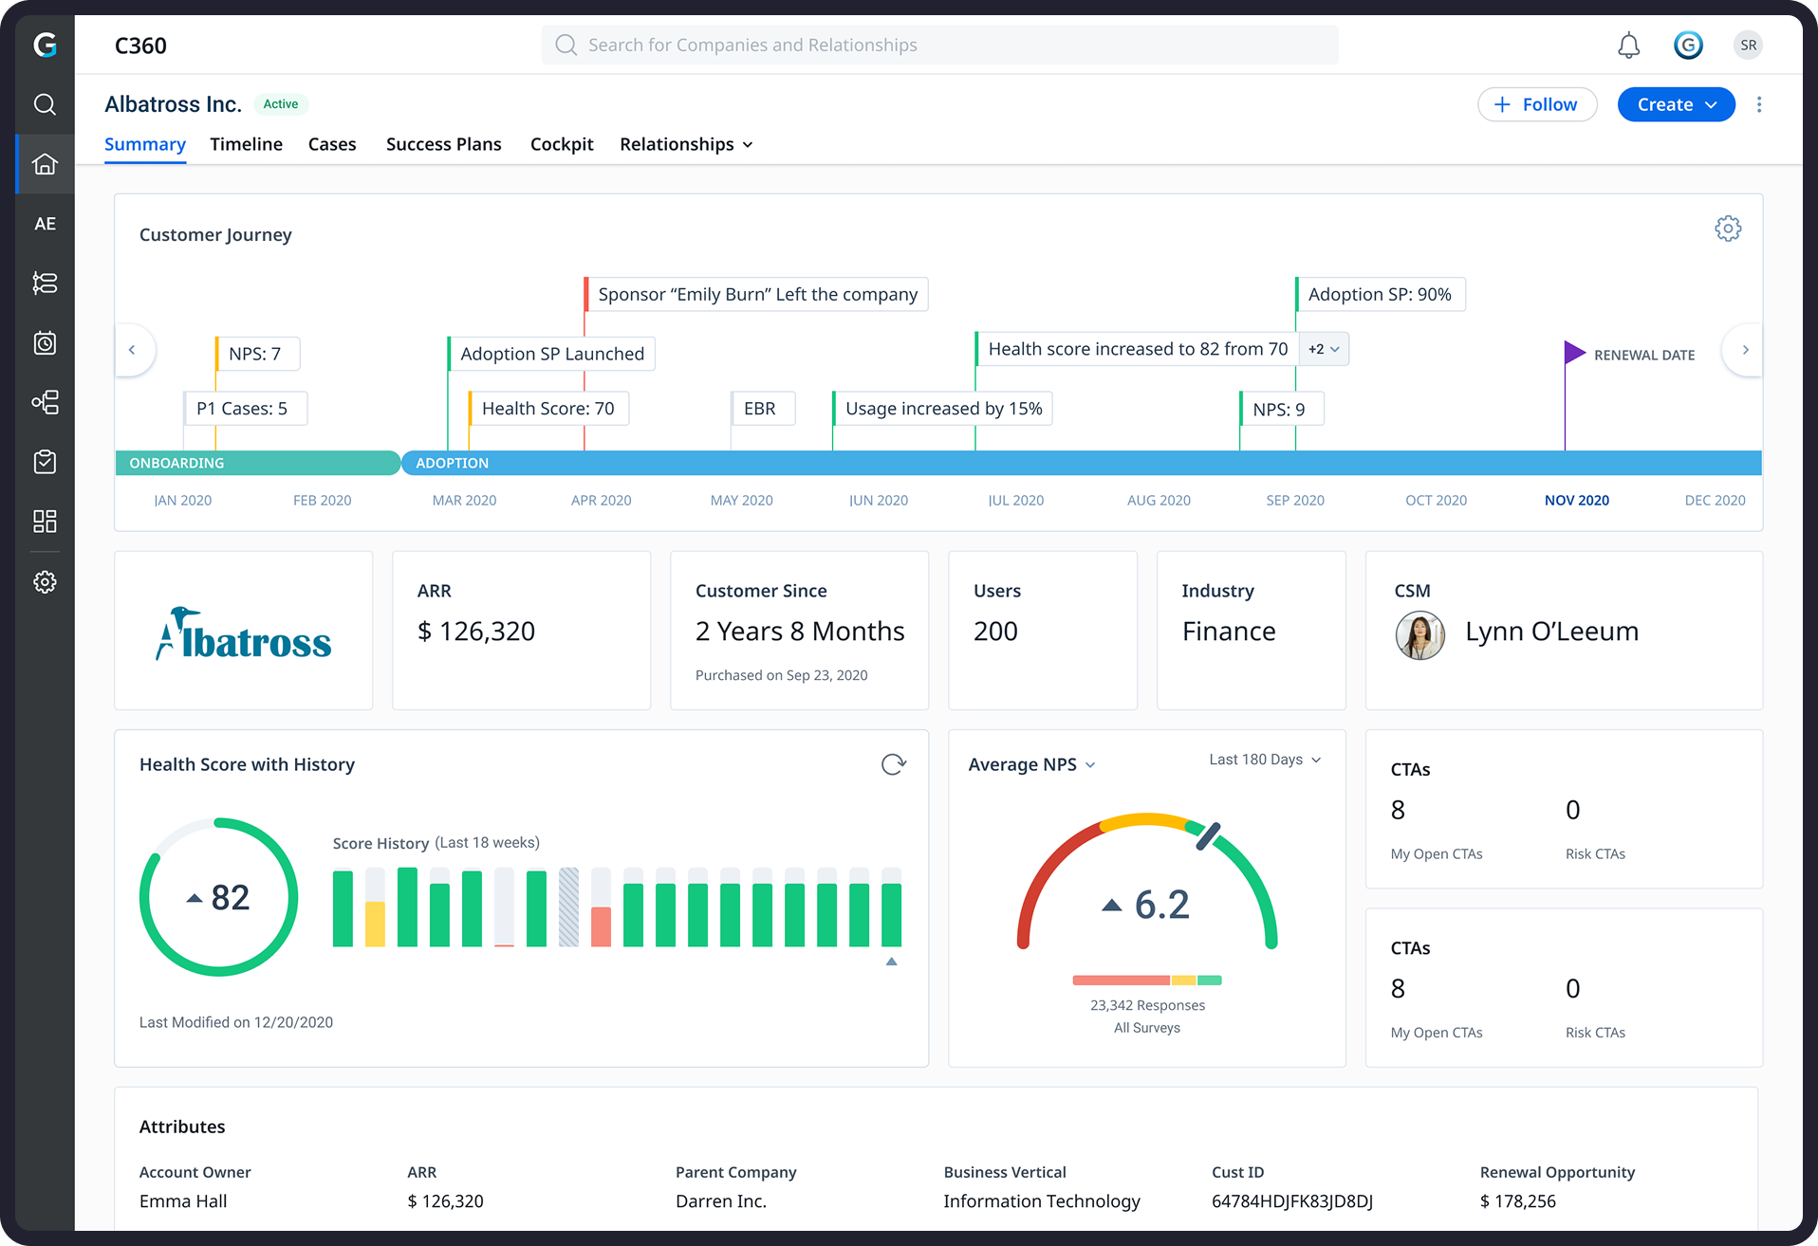Click the Albatross company logo

pyautogui.click(x=244, y=633)
